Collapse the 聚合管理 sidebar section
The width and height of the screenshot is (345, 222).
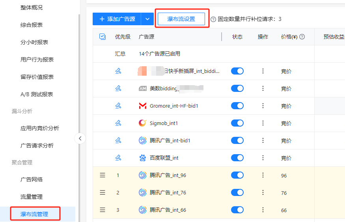22,162
